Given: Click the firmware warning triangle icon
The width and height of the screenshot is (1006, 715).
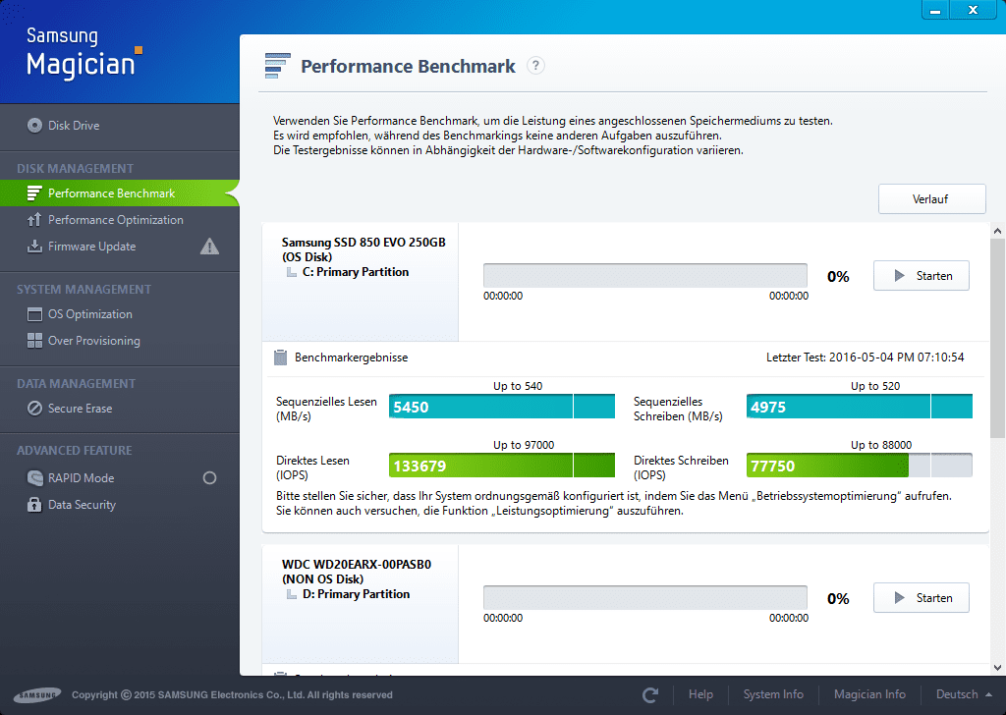Looking at the screenshot, I should click(209, 247).
